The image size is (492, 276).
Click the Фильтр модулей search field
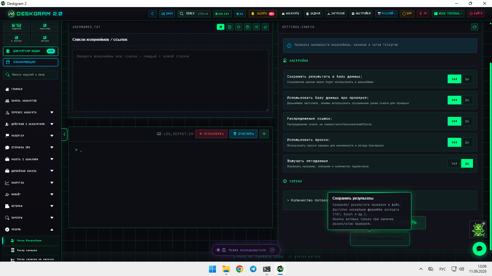coord(30,75)
